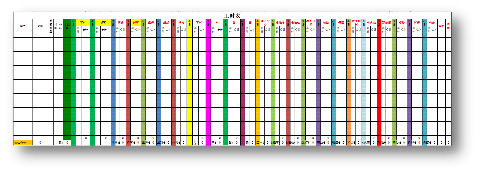Select the 调试 column header
The height and width of the screenshot is (173, 482).
tap(448, 26)
